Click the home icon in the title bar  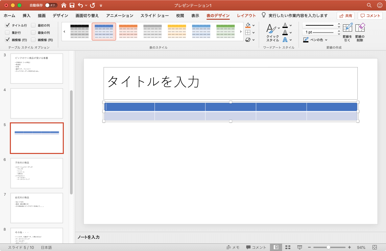[64, 5]
